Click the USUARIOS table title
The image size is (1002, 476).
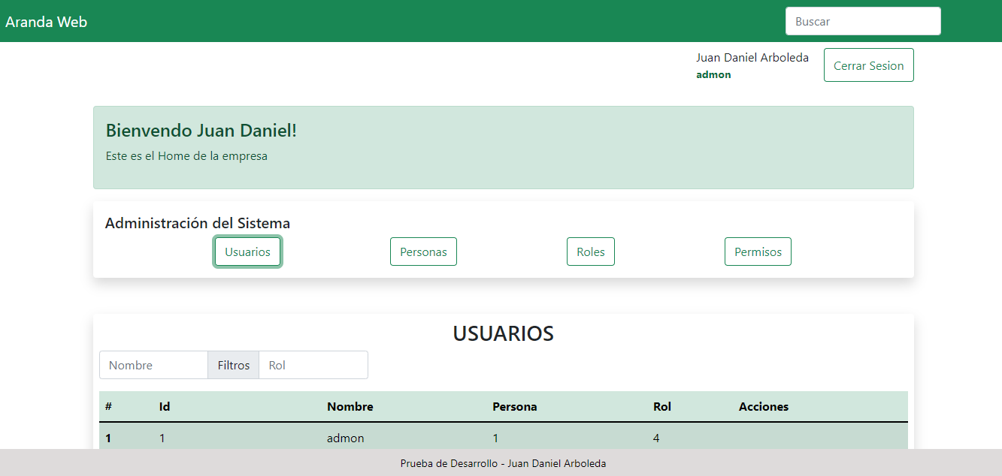504,333
